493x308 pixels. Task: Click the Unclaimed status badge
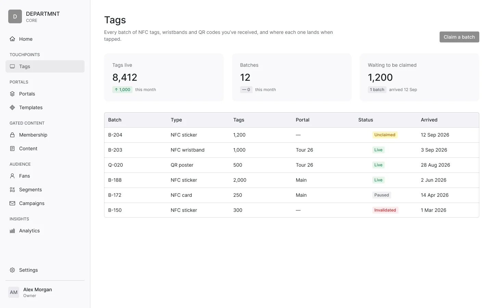click(x=385, y=135)
